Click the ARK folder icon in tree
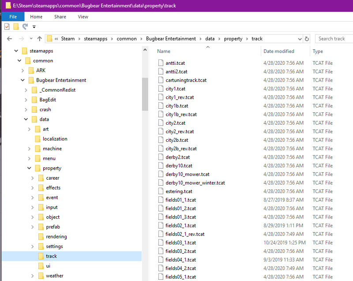The height and width of the screenshot is (281, 353). pyautogui.click(x=31, y=70)
